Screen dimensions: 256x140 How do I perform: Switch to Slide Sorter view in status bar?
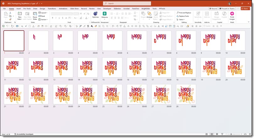[212, 134]
